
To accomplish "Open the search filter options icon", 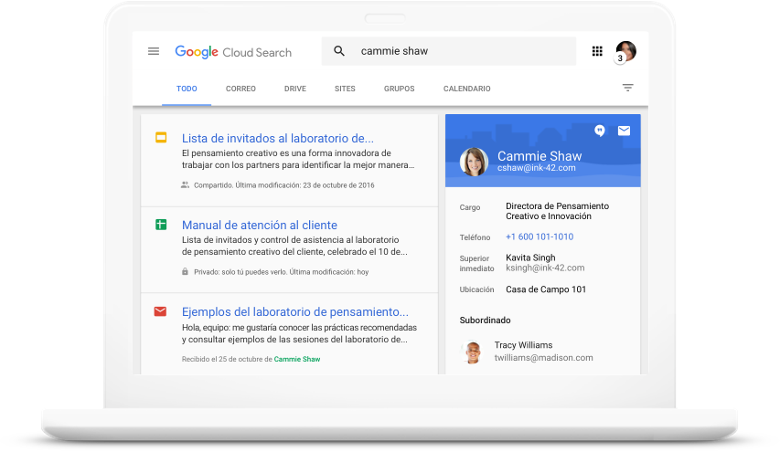I will pyautogui.click(x=627, y=88).
